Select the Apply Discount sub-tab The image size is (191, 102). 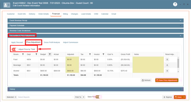[17, 42]
